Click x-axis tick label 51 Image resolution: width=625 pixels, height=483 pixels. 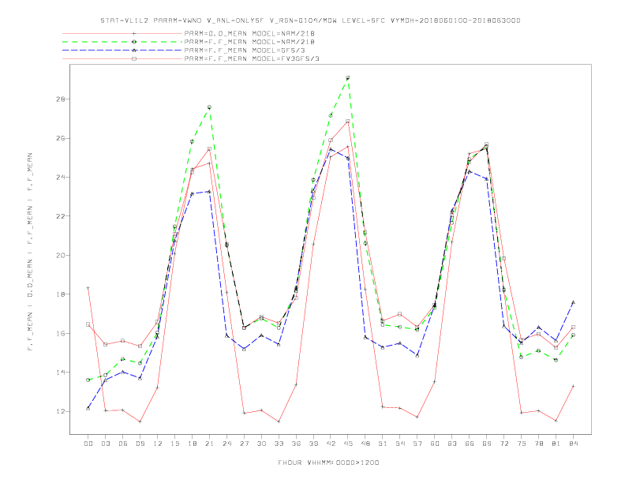point(383,444)
